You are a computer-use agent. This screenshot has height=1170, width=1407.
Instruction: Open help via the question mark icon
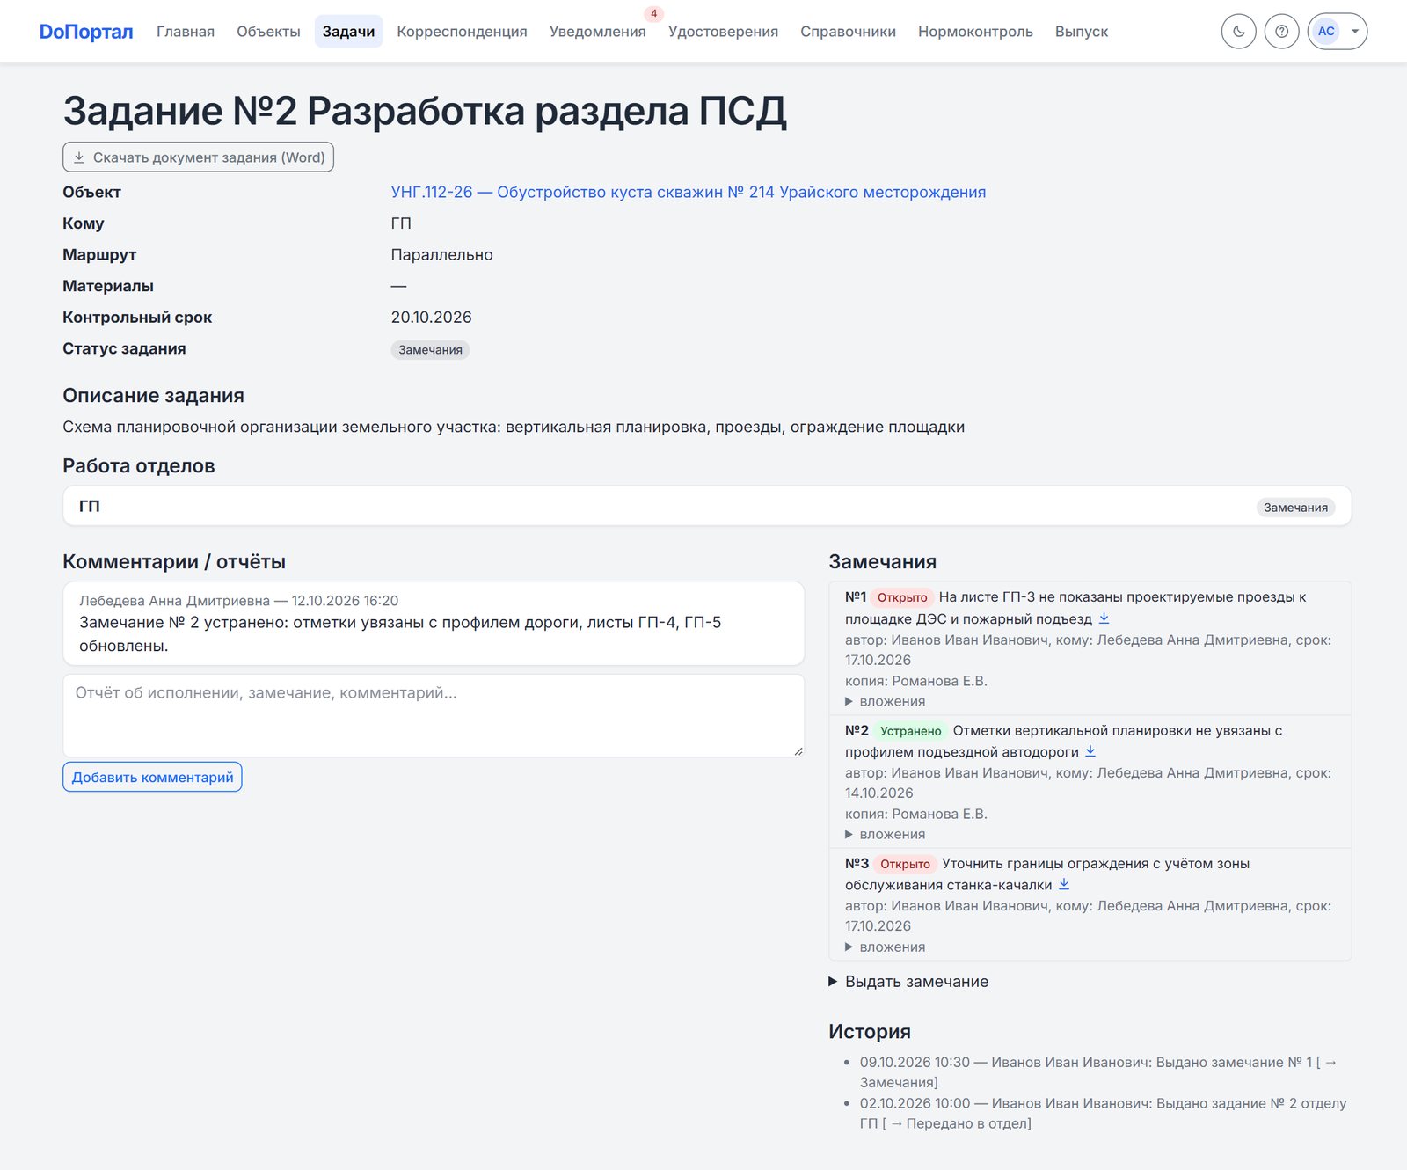pyautogui.click(x=1281, y=32)
